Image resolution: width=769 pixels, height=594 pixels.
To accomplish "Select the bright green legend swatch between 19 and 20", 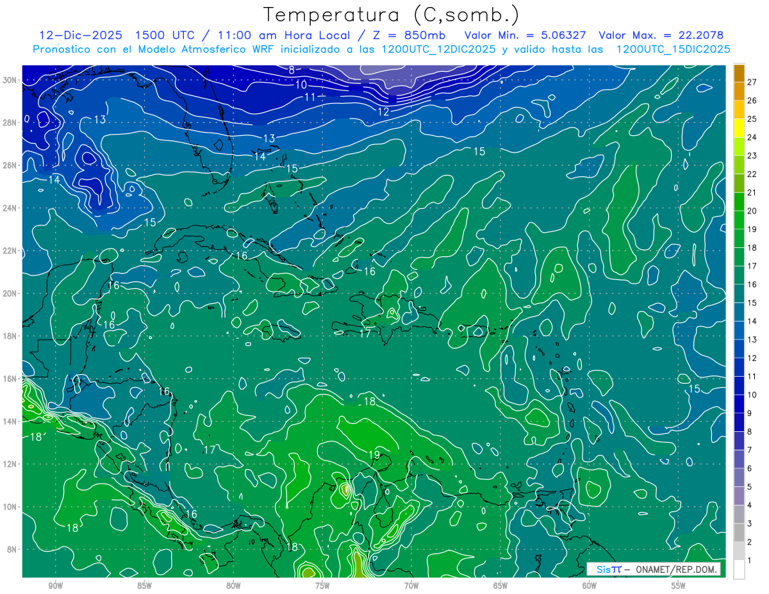I will click(740, 220).
